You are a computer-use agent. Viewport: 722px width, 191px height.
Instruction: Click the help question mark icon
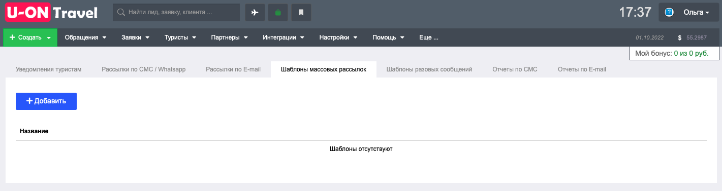669,12
